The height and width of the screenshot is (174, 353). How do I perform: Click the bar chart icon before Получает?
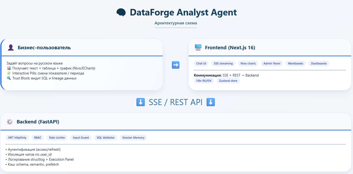coord(9,68)
